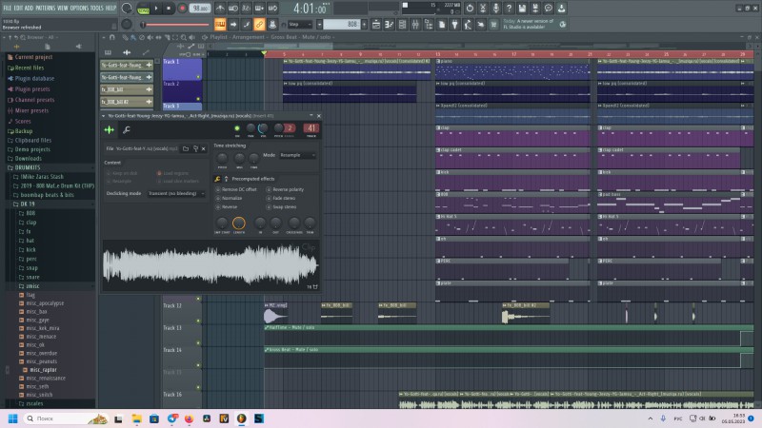Image resolution: width=762 pixels, height=428 pixels.
Task: Open the VIEW menu
Action: pos(63,8)
